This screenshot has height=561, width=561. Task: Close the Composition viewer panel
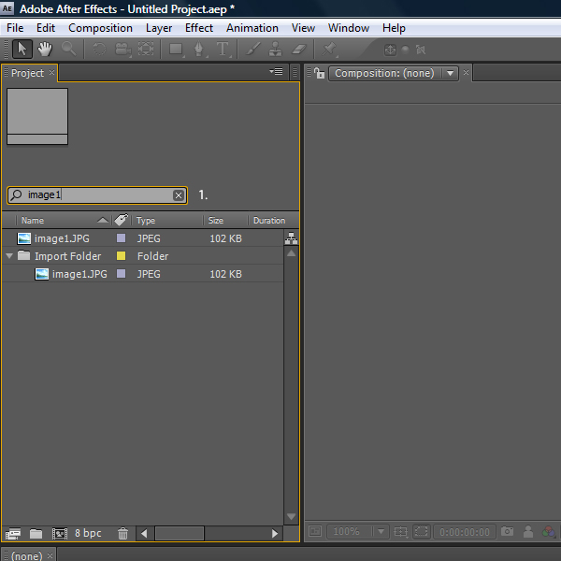[x=466, y=73]
